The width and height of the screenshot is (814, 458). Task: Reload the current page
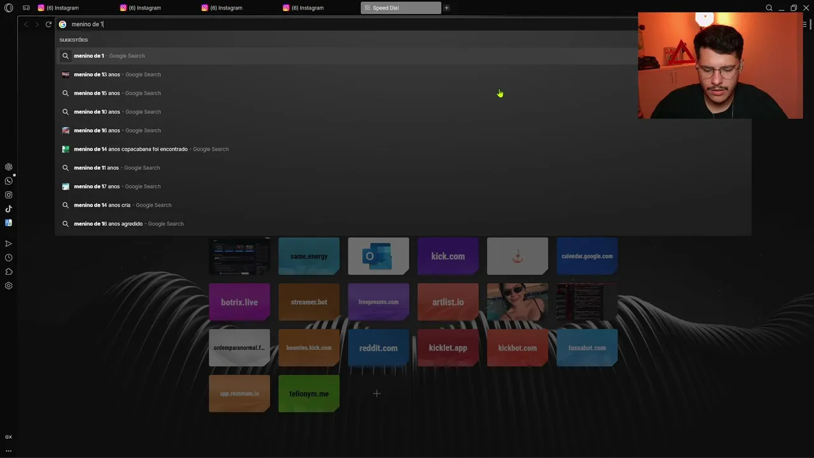pyautogui.click(x=48, y=24)
